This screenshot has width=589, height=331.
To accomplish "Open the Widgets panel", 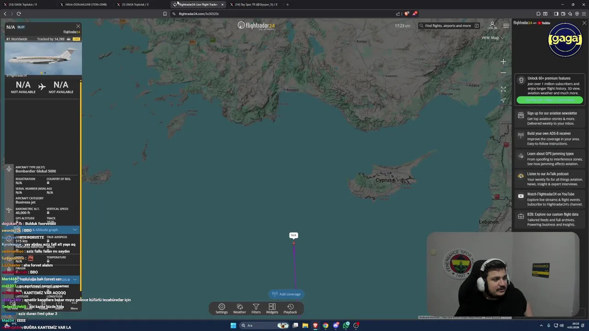I will pos(272,308).
